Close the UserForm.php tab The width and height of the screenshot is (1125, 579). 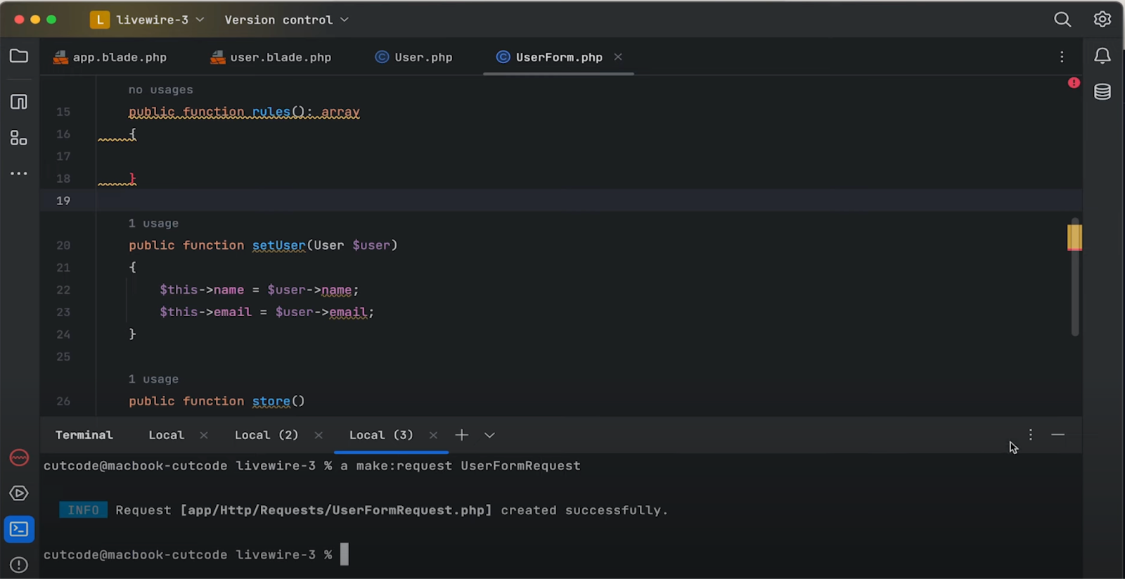click(618, 57)
